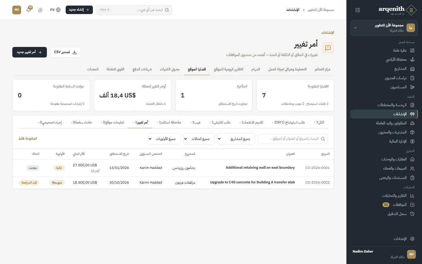422x264 pixels.
Task: Click the التقارير والتحليلات chart icon
Action: tap(412, 196)
